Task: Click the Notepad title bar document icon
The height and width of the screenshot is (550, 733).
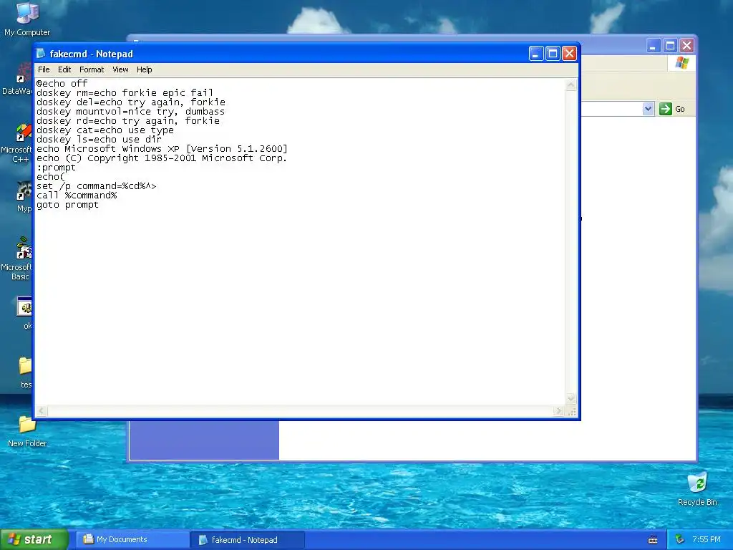Action: click(41, 53)
